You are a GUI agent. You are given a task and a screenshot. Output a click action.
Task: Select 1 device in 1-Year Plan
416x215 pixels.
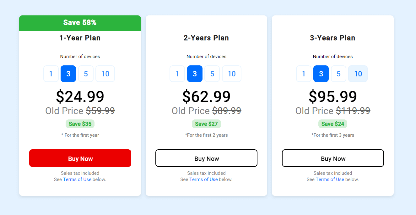click(51, 74)
